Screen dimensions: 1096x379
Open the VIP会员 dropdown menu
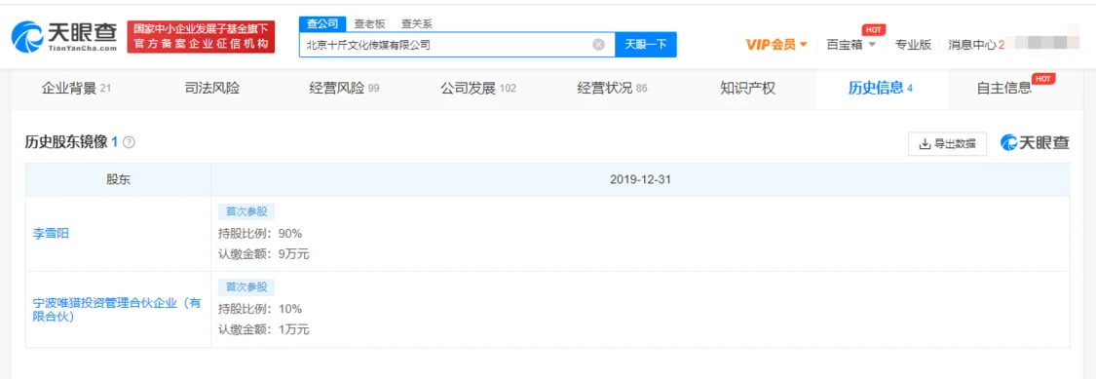point(775,45)
